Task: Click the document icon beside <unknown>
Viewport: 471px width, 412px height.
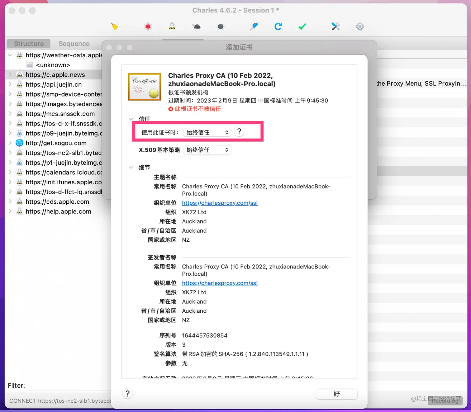Action: click(x=30, y=65)
